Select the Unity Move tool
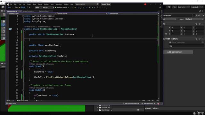This screenshot has width=205, height=115. (x=4, y=25)
